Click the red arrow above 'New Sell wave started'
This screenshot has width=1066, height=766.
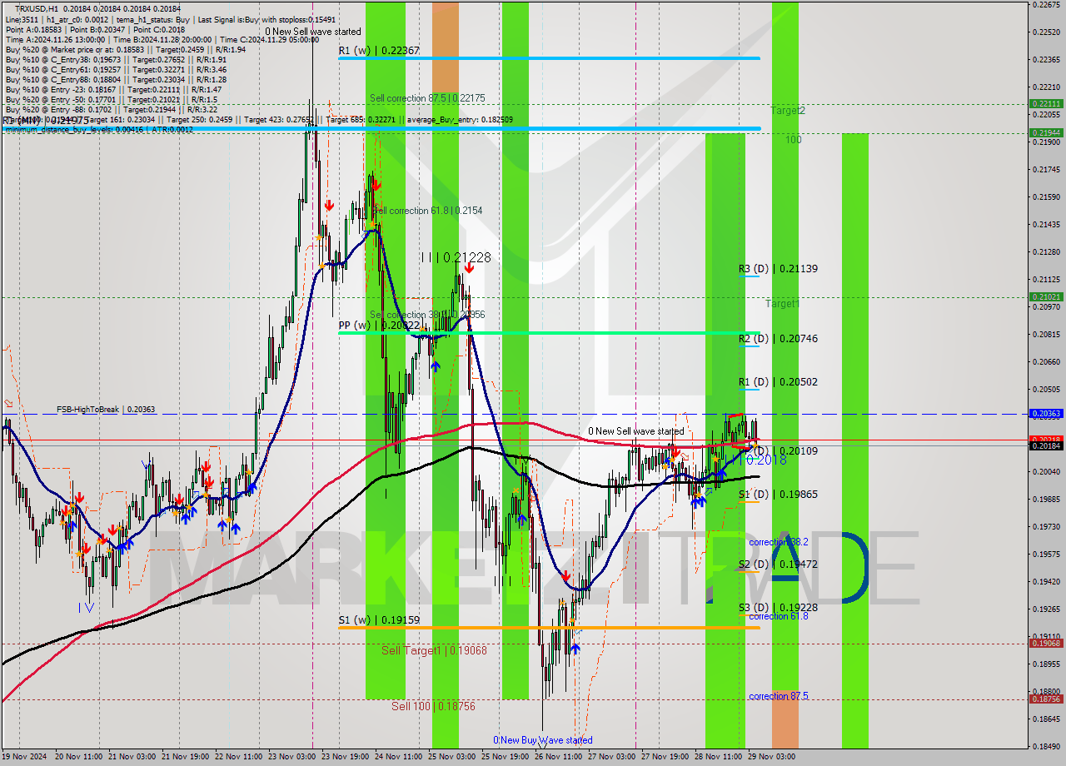[675, 450]
